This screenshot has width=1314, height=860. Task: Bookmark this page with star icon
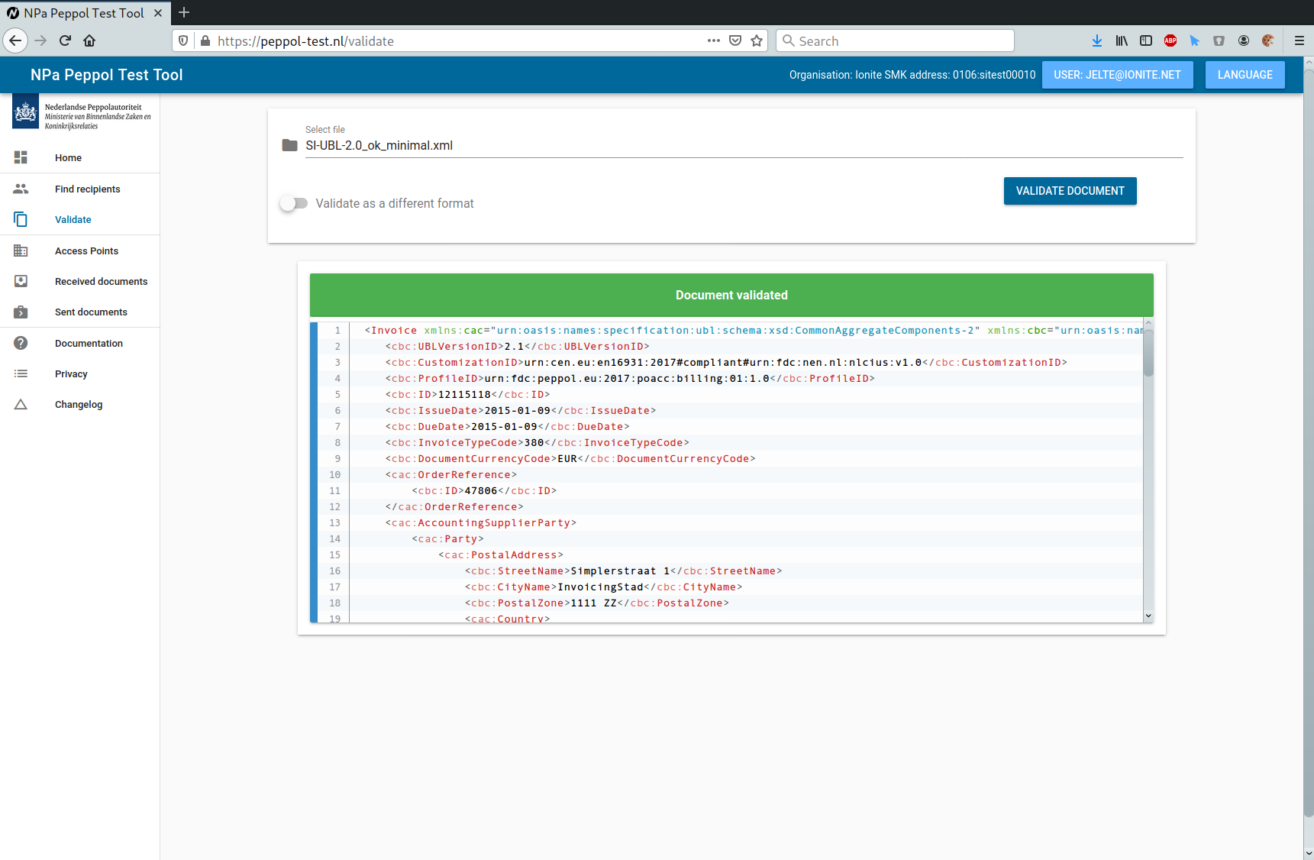point(757,40)
